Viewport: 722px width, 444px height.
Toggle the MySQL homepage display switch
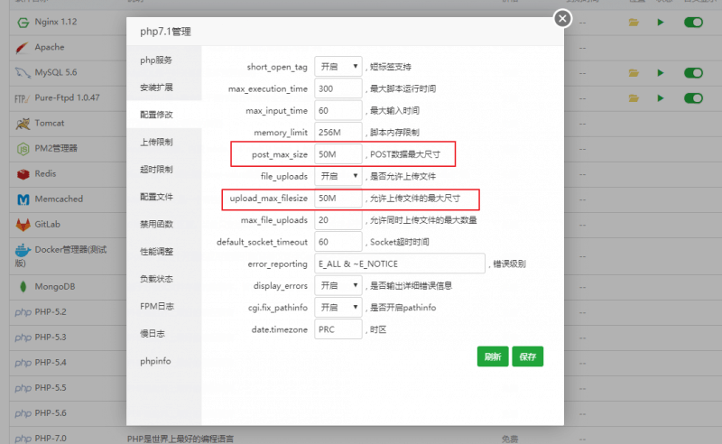[x=693, y=73]
